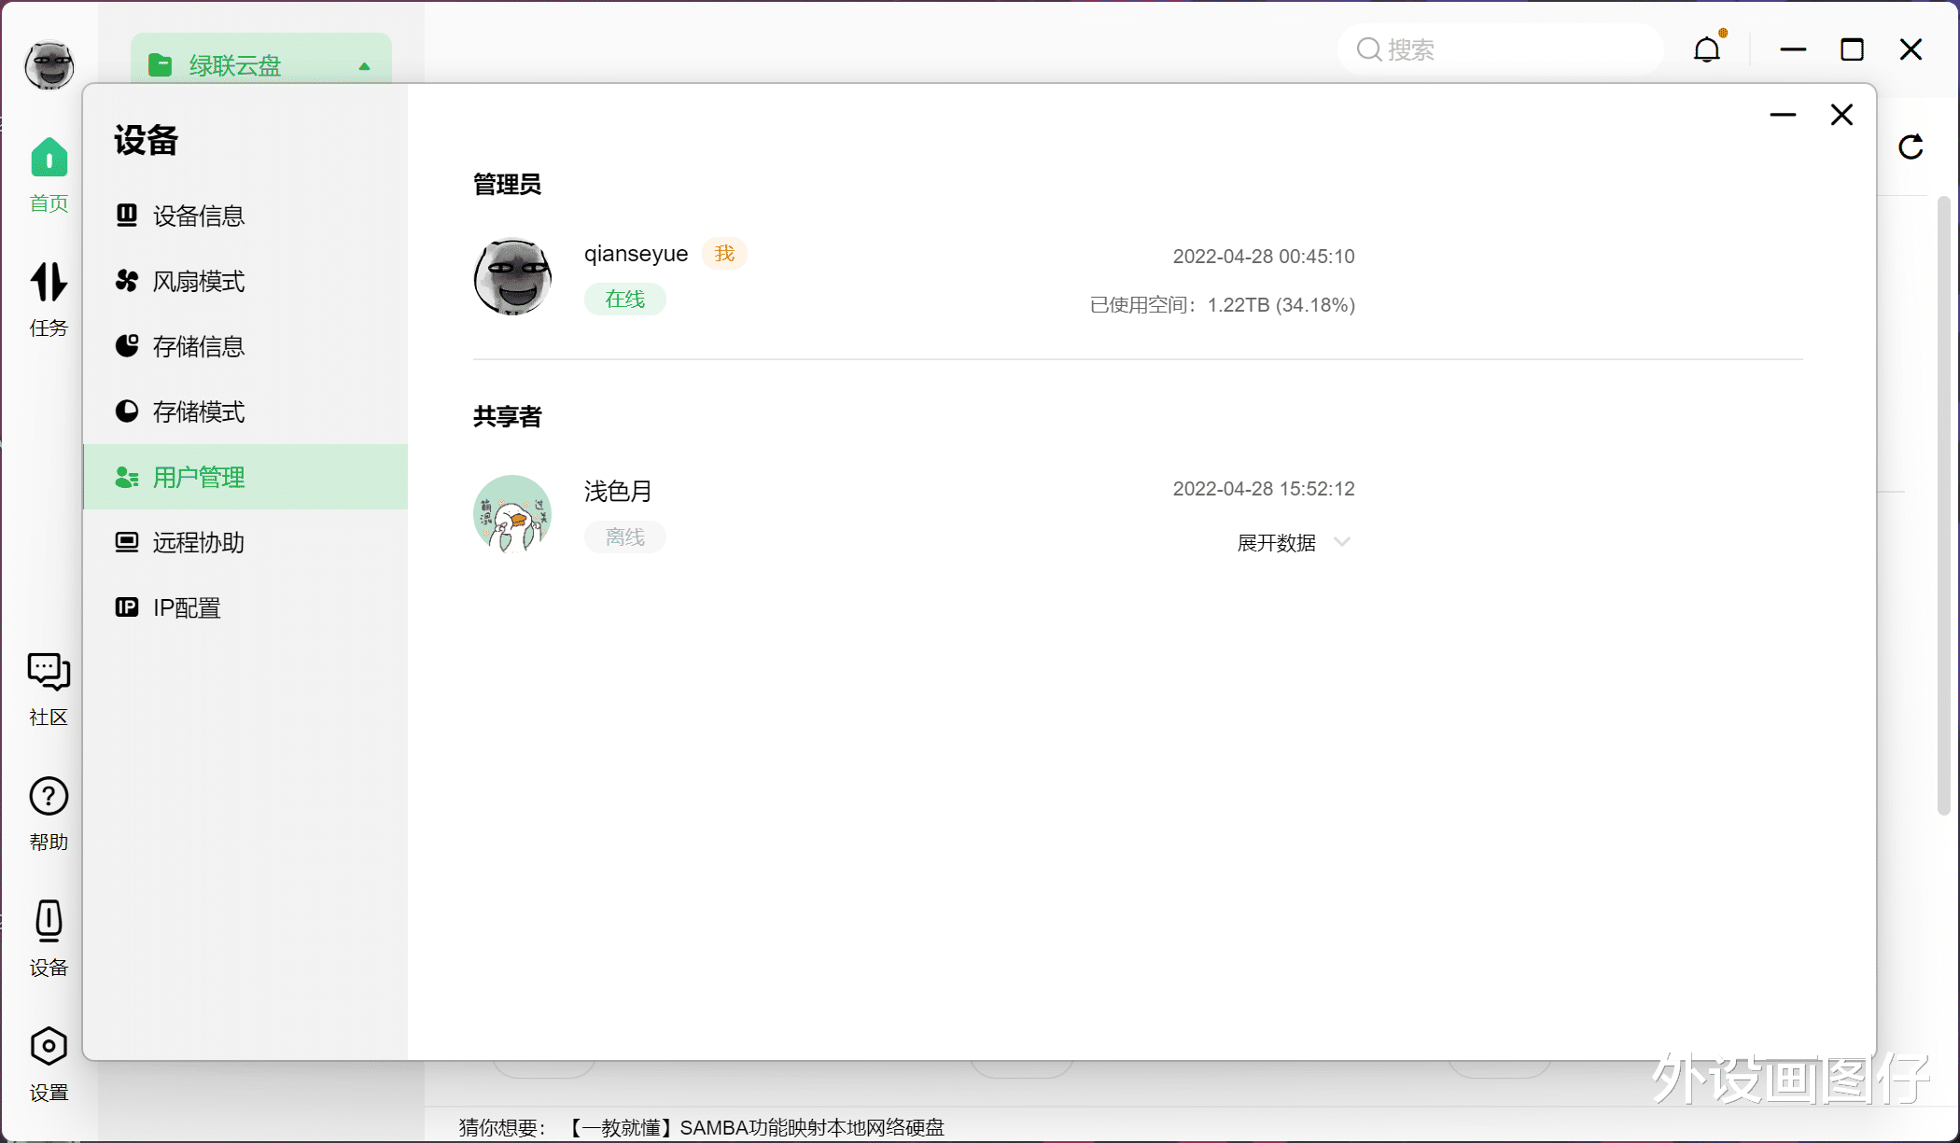The width and height of the screenshot is (1960, 1143).
Task: Open 设置 settings at sidebar bottom
Action: [x=48, y=1064]
